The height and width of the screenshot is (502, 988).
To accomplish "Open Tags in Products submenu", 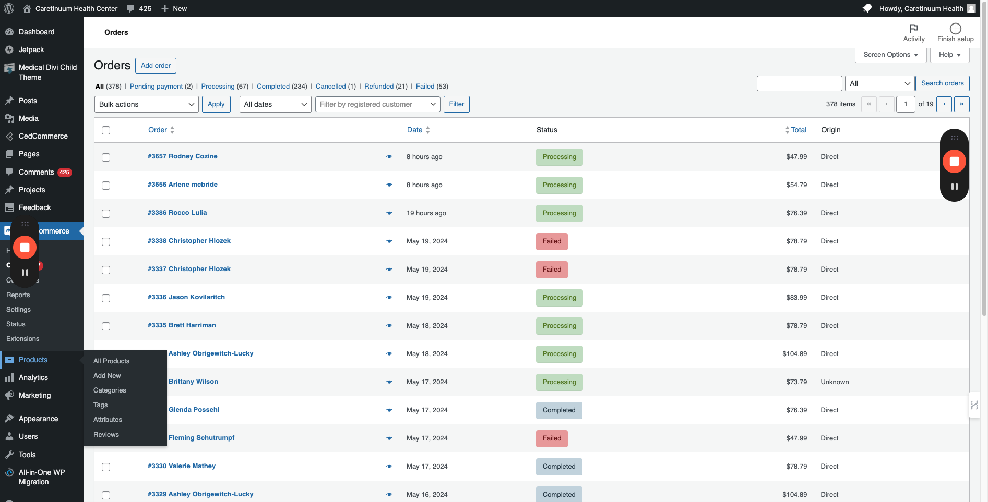I will 100,405.
